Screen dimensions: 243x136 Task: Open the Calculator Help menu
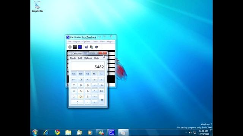point(96,58)
